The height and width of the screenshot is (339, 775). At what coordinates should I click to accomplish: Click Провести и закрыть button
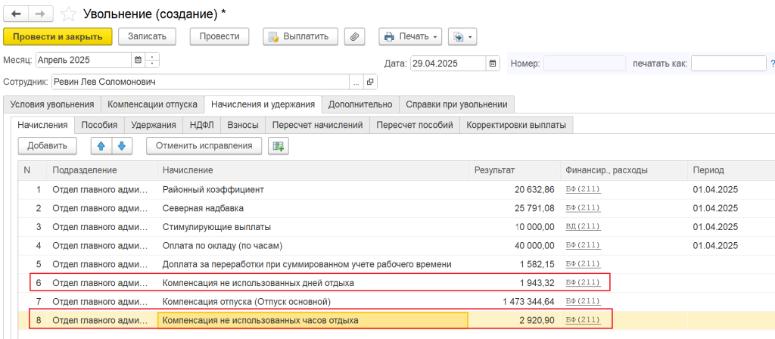(x=58, y=36)
